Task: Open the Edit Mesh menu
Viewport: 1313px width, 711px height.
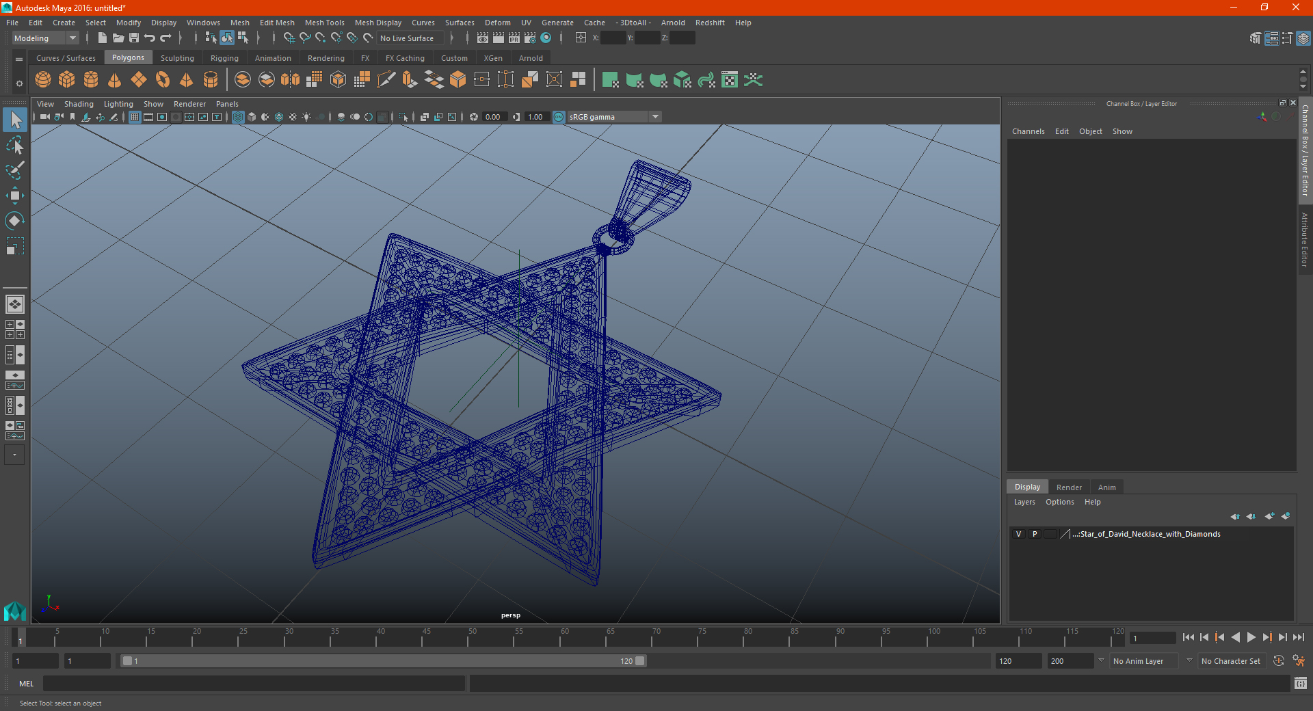Action: click(277, 23)
